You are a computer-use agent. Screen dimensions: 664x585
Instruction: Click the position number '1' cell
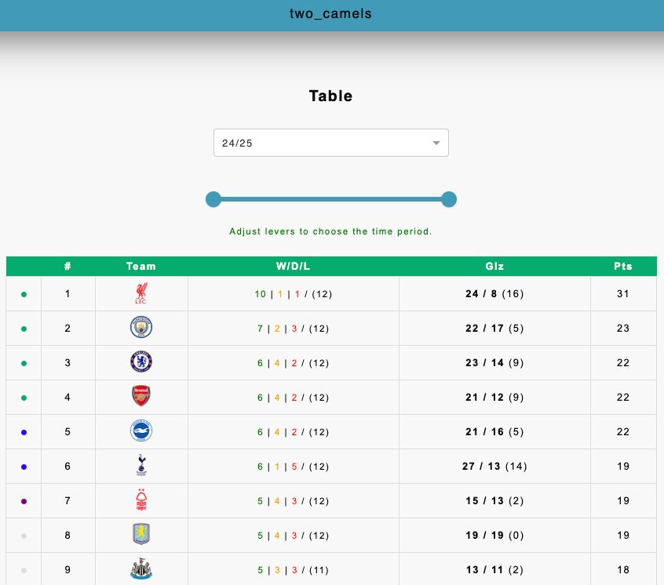(67, 293)
